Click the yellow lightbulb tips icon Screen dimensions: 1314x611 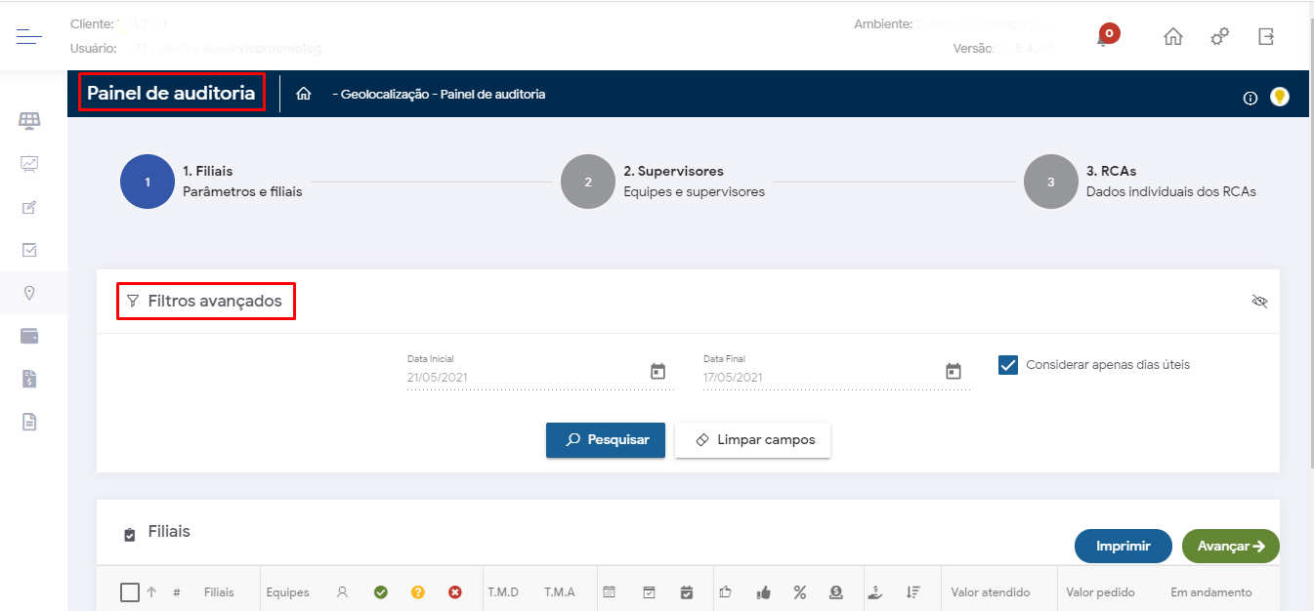[x=1279, y=97]
